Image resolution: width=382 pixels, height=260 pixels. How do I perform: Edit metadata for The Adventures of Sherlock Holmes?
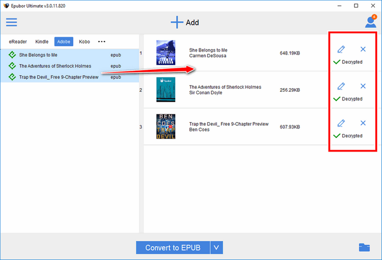click(341, 86)
